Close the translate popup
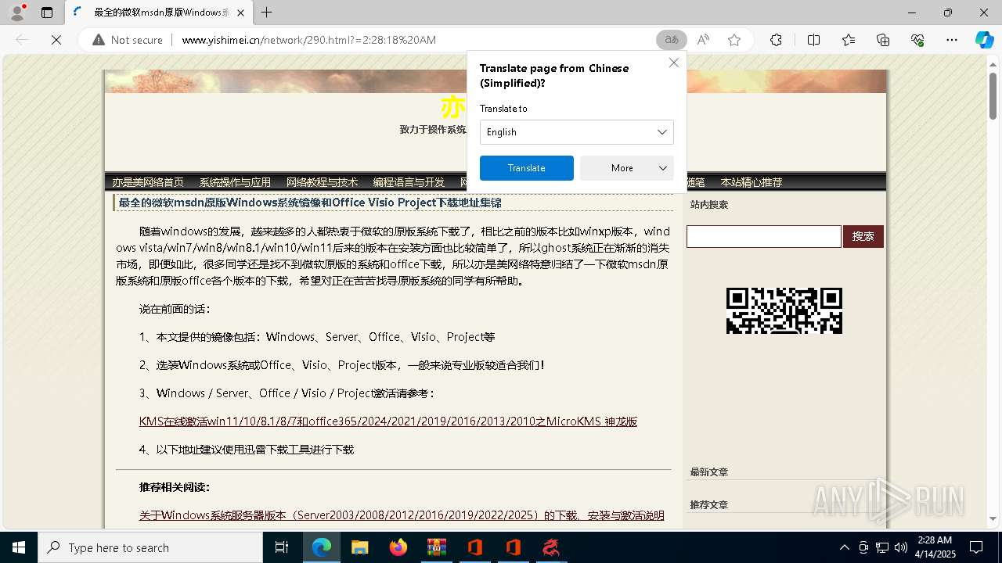This screenshot has width=1002, height=563. coord(674,63)
